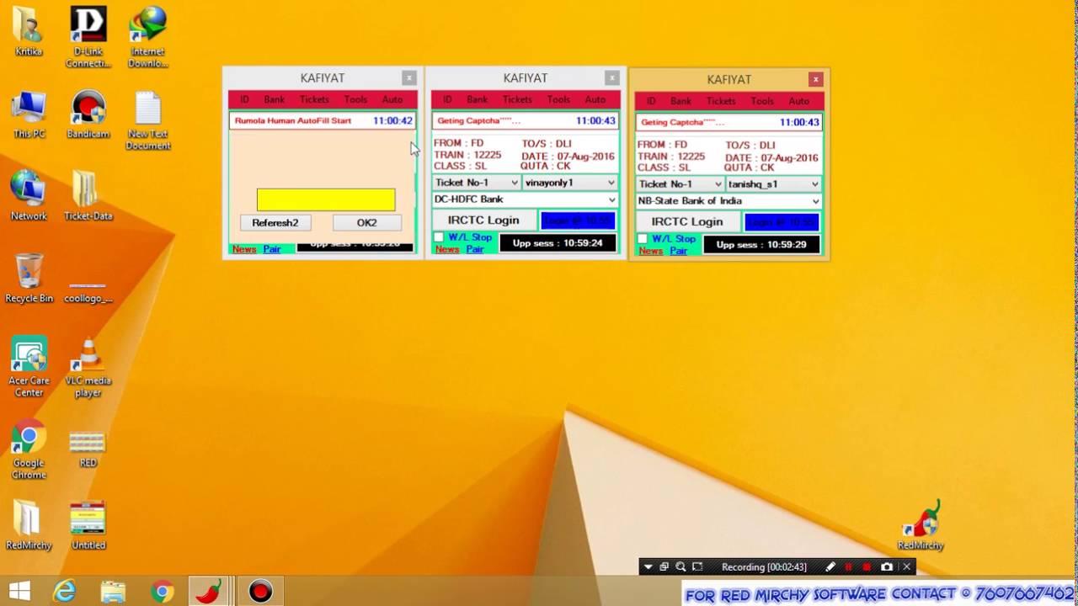Open the Google Chrome desktop shortcut
This screenshot has height=606, width=1078.
[29, 449]
